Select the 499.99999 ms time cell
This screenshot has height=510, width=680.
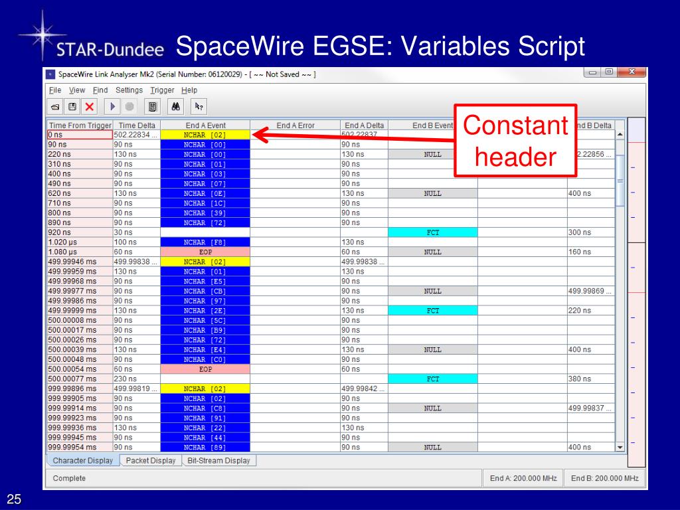tap(80, 311)
